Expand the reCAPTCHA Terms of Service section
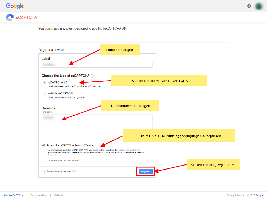 [x=64, y=160]
